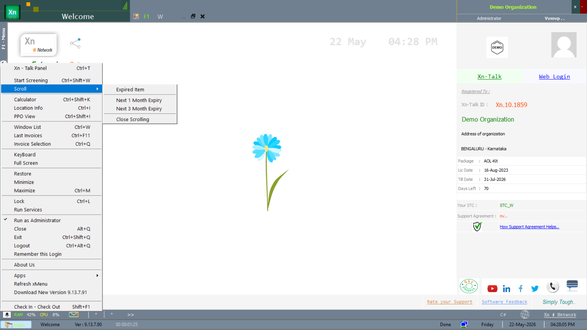Click the support agreement shield check icon

[x=477, y=227]
